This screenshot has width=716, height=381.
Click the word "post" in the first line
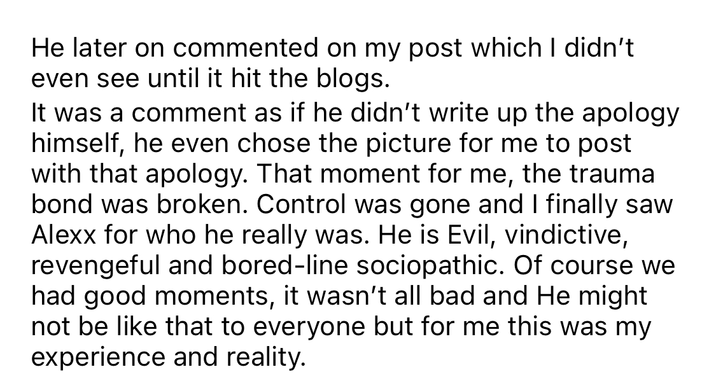(x=434, y=49)
